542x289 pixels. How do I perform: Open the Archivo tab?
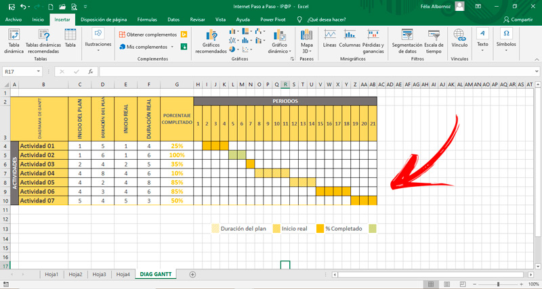(14, 20)
